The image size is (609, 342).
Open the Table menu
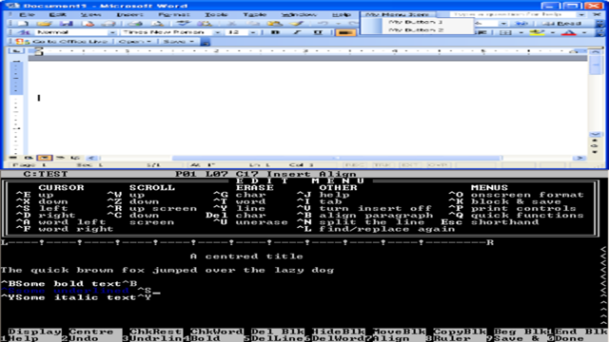(255, 14)
